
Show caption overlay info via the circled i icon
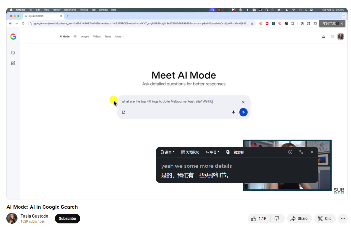click(x=290, y=152)
